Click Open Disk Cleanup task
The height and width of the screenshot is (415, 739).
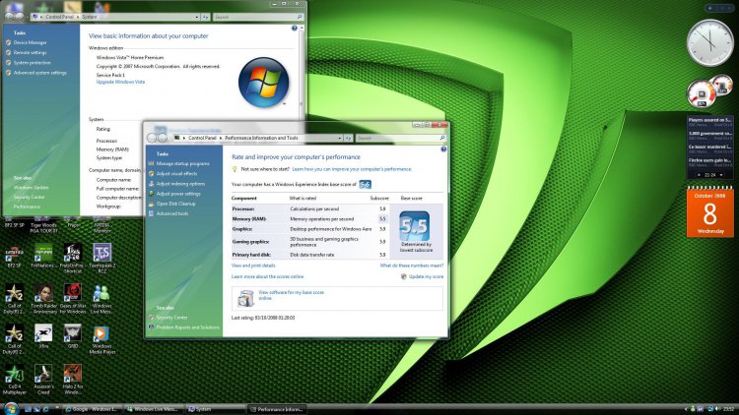click(175, 204)
